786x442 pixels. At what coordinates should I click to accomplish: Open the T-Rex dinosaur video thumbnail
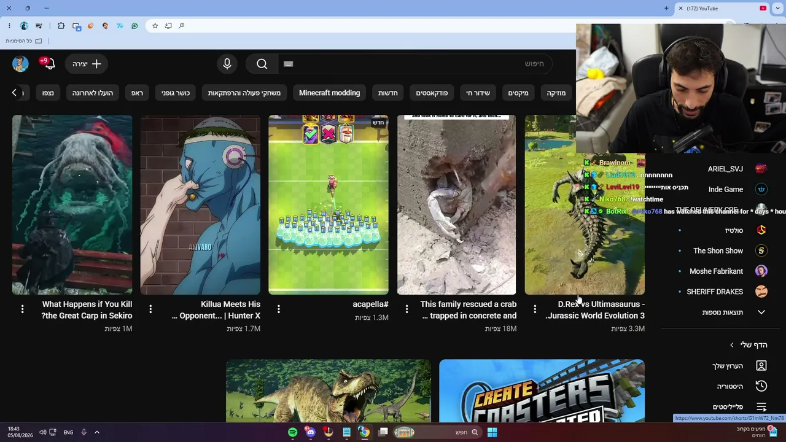coord(329,391)
